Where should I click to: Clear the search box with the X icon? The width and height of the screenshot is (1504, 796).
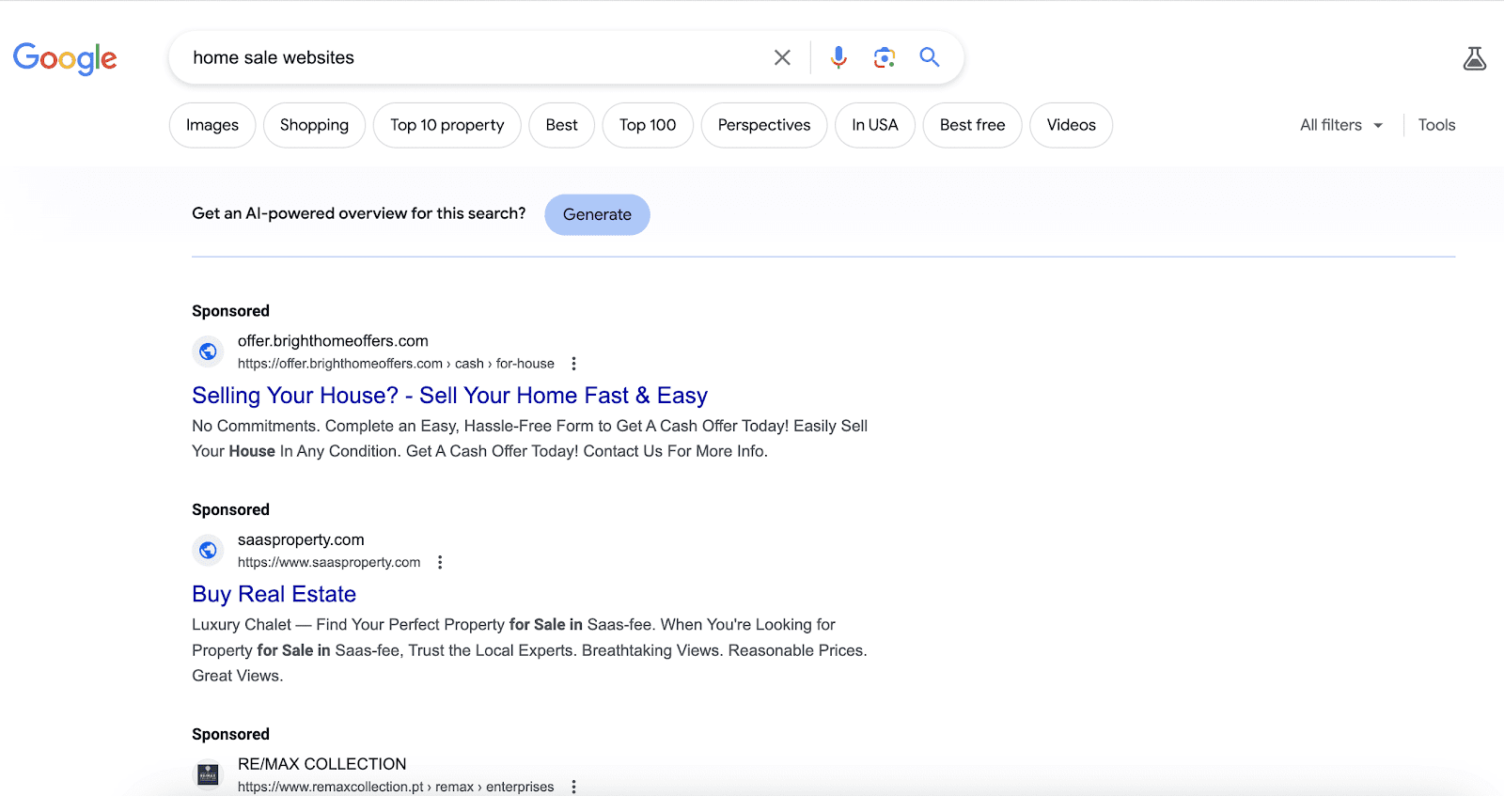[x=782, y=57]
